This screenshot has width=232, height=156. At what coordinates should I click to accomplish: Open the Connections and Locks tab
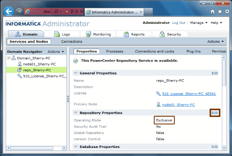pyautogui.click(x=154, y=52)
